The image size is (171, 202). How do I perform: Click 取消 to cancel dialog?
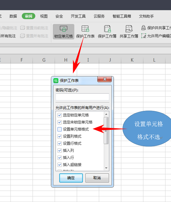(x=97, y=178)
